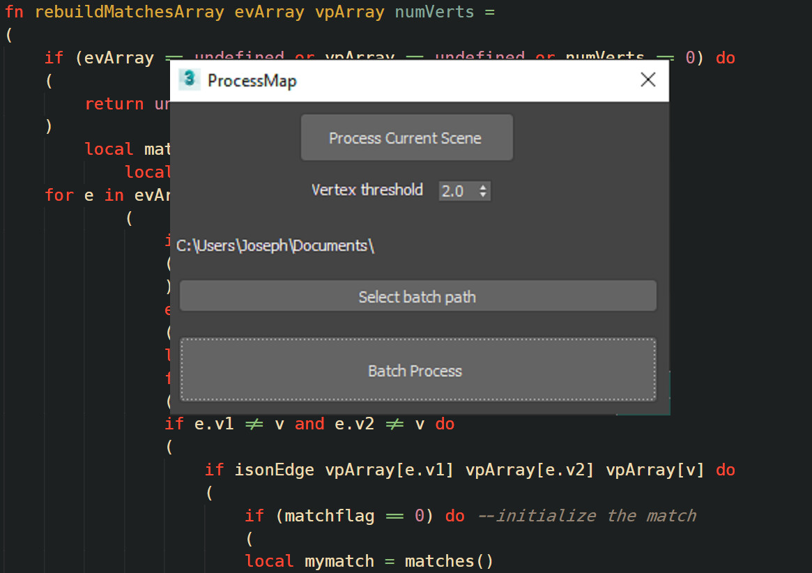Click the for e in evAr loop keyword
This screenshot has width=812, height=573.
coord(59,195)
